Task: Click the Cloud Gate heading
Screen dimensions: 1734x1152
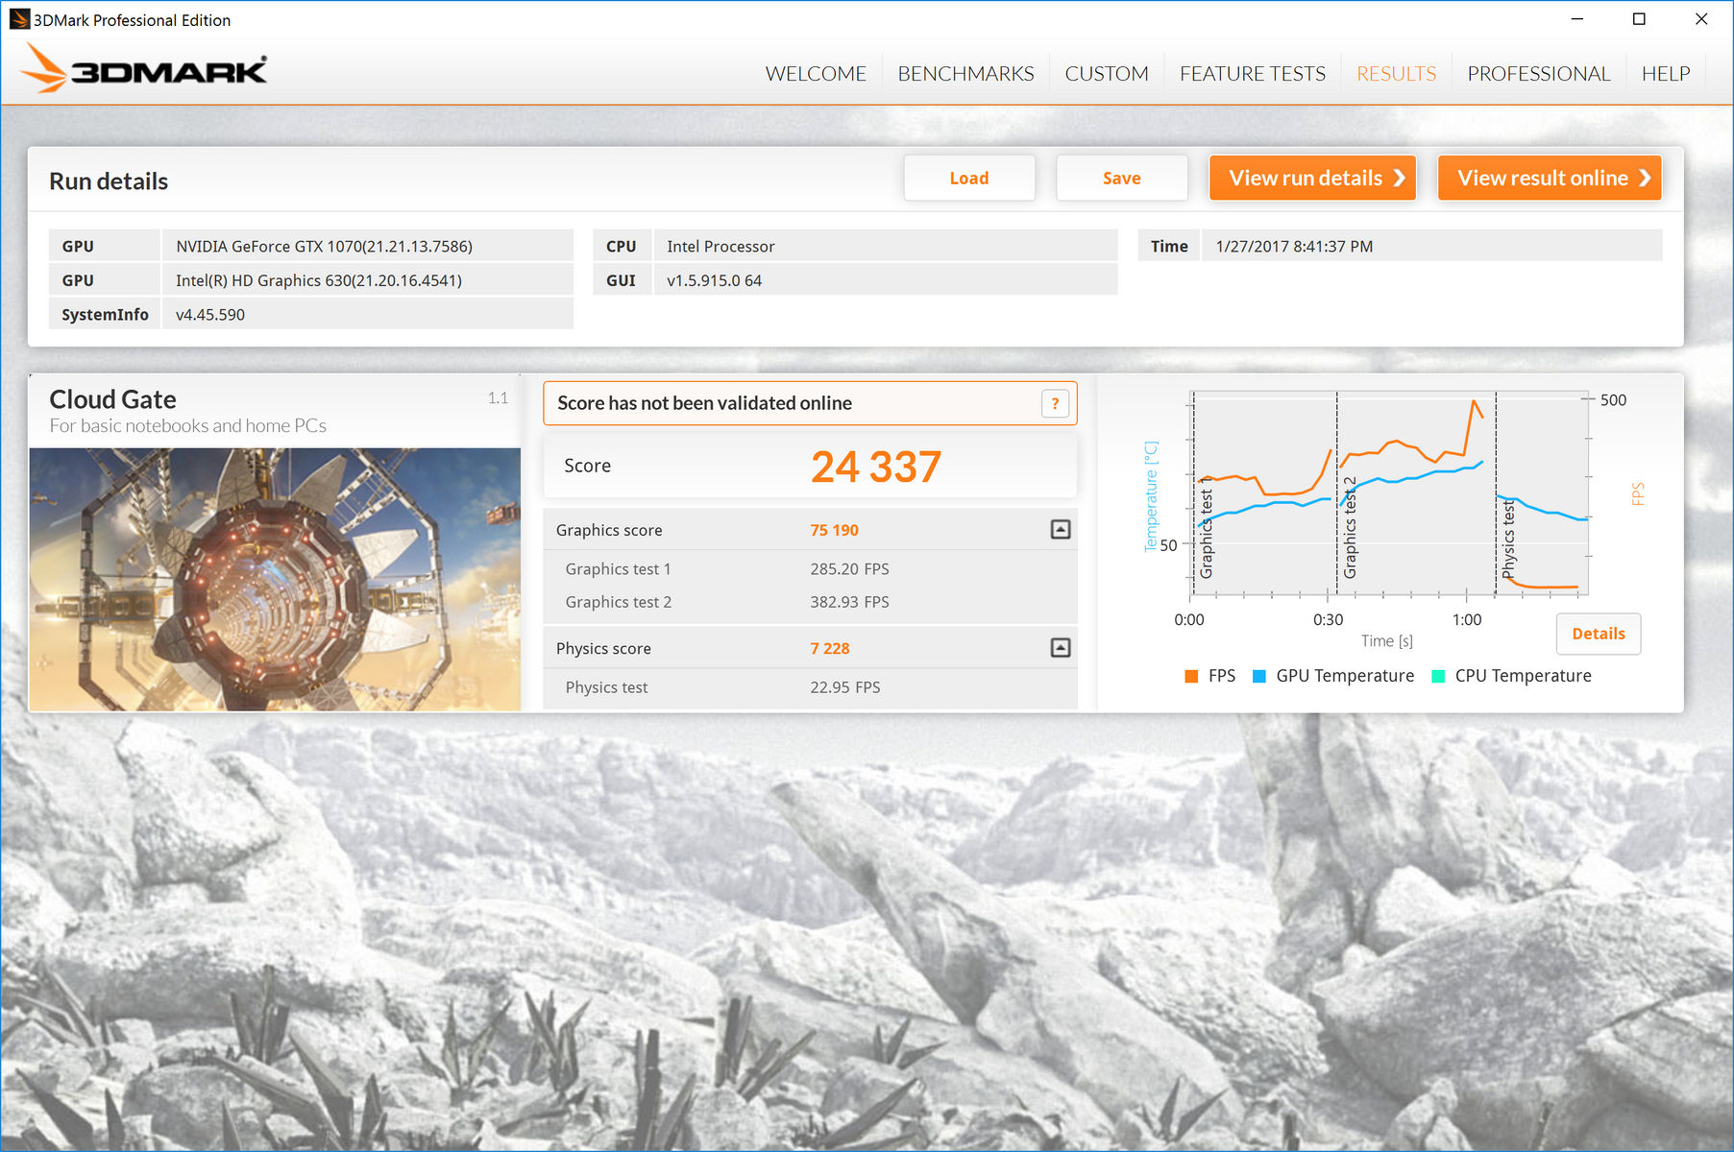Action: point(112,399)
